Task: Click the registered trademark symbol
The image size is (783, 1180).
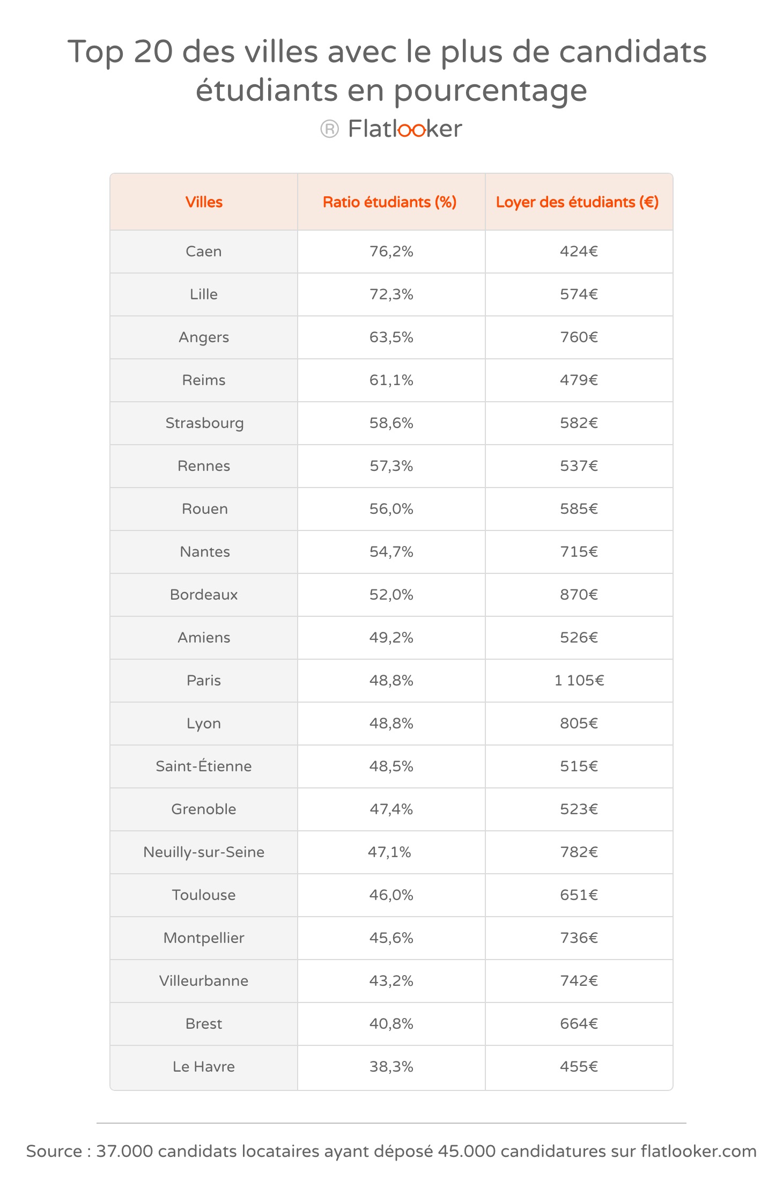Action: pos(329,129)
